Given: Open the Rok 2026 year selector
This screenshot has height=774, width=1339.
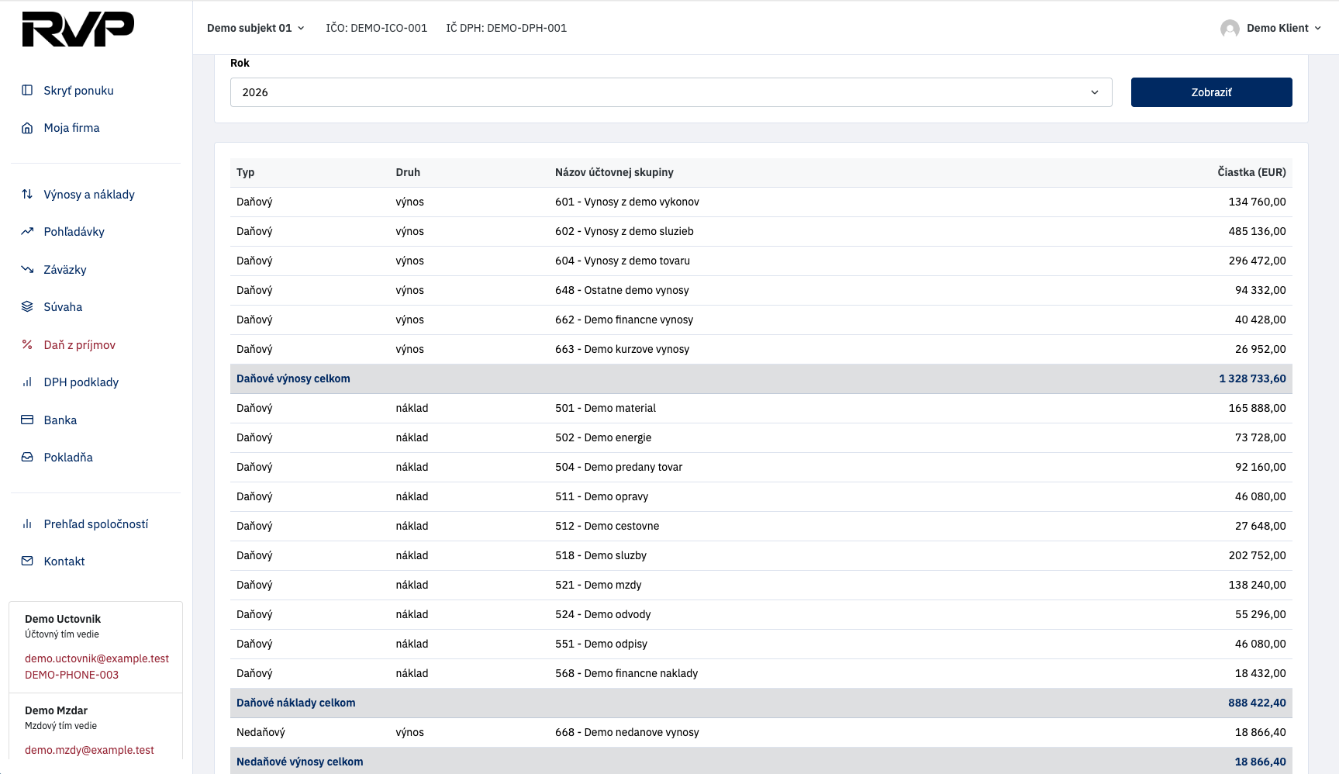Looking at the screenshot, I should [671, 92].
